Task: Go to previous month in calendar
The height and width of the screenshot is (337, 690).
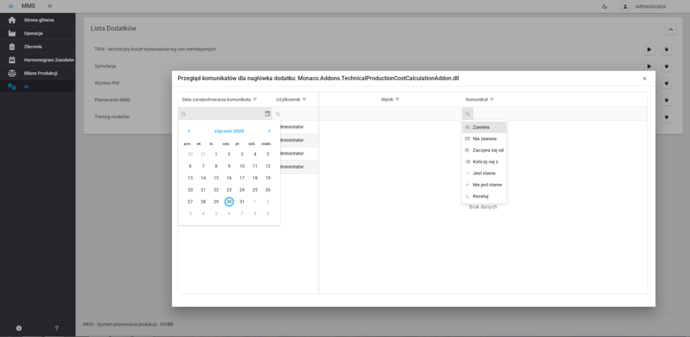Action: tap(189, 131)
